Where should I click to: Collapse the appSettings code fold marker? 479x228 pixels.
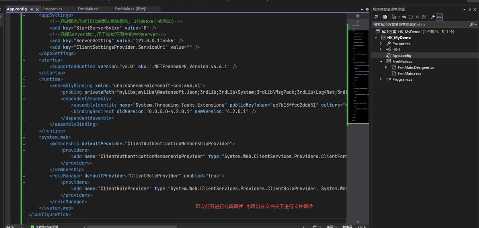click(x=25, y=15)
